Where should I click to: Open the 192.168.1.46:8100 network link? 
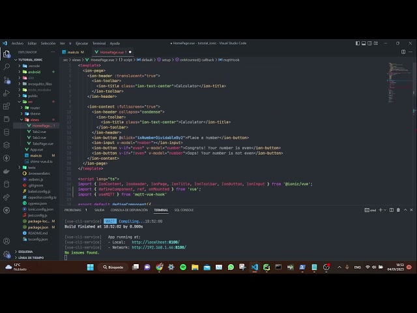pyautogui.click(x=159, y=248)
